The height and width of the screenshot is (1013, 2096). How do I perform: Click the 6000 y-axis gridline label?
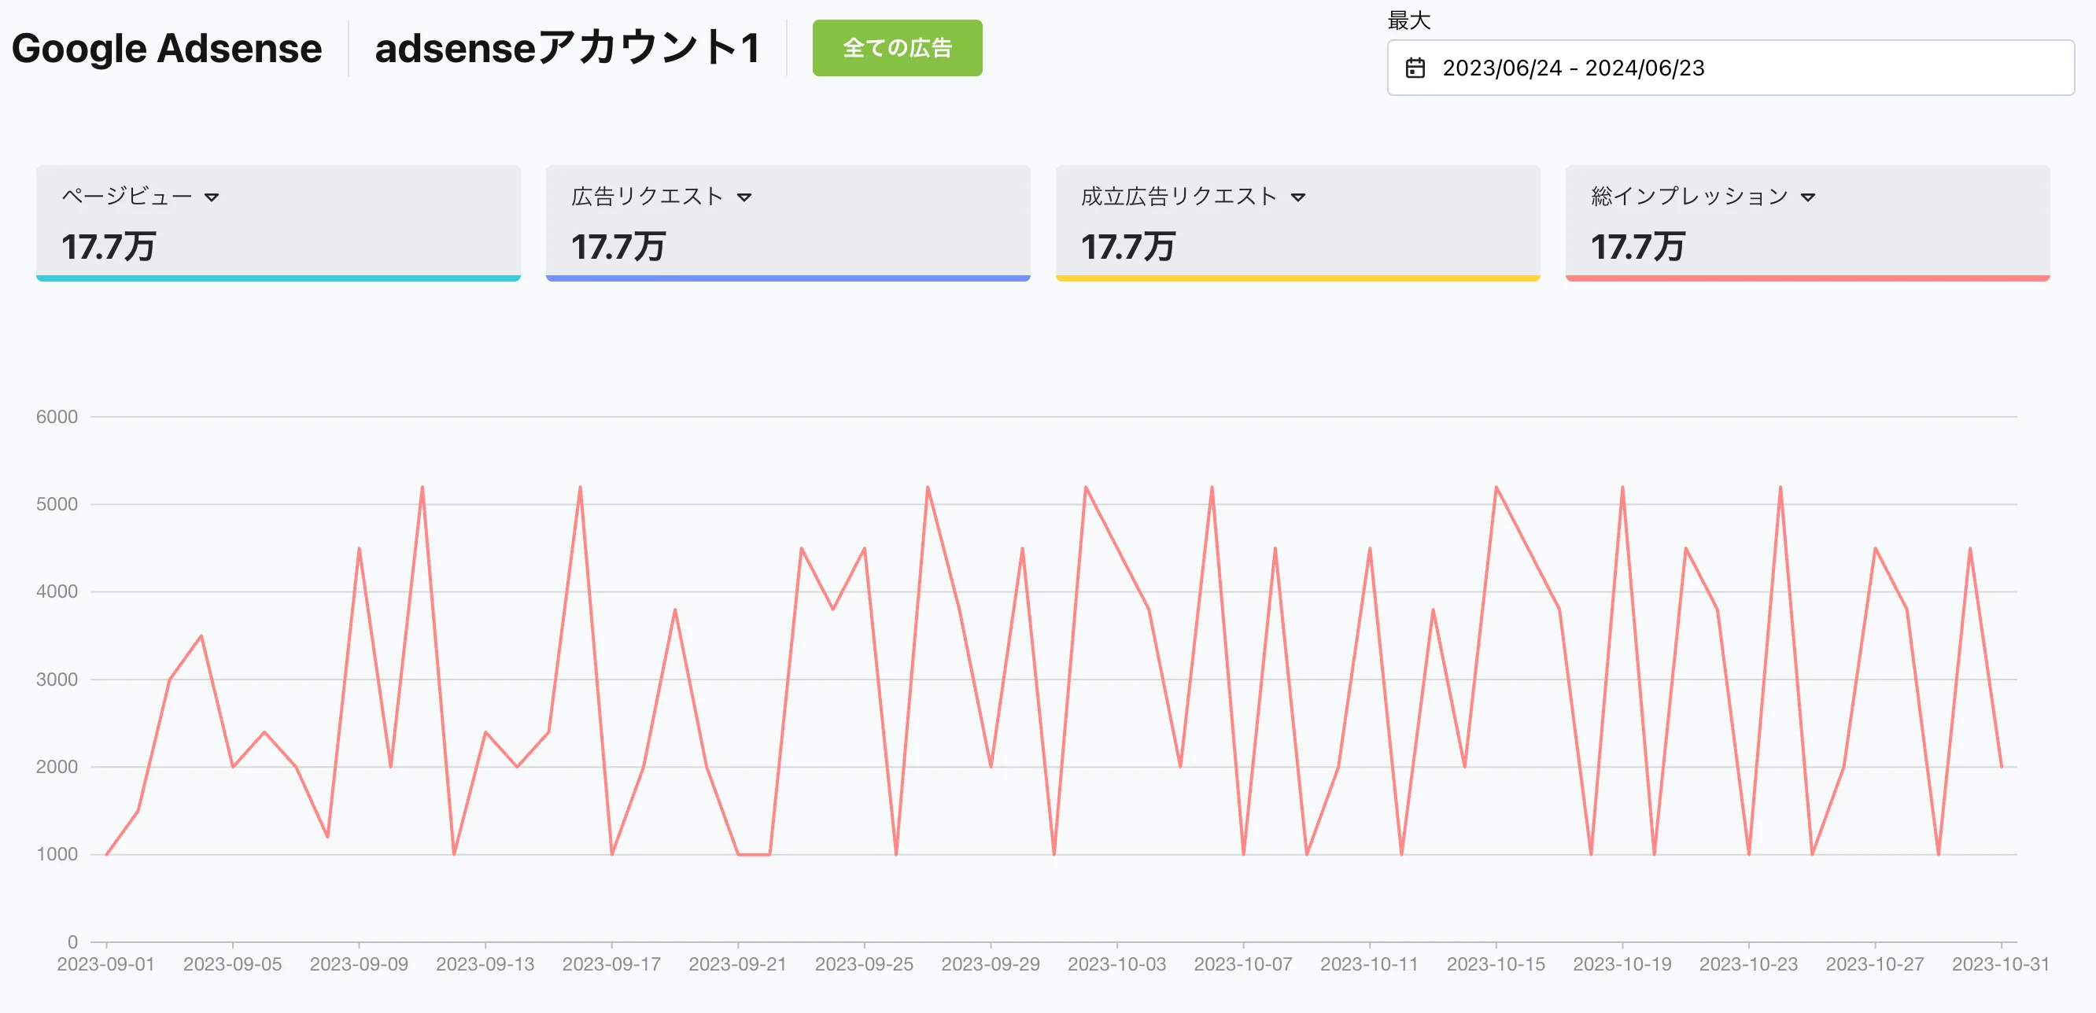57,417
